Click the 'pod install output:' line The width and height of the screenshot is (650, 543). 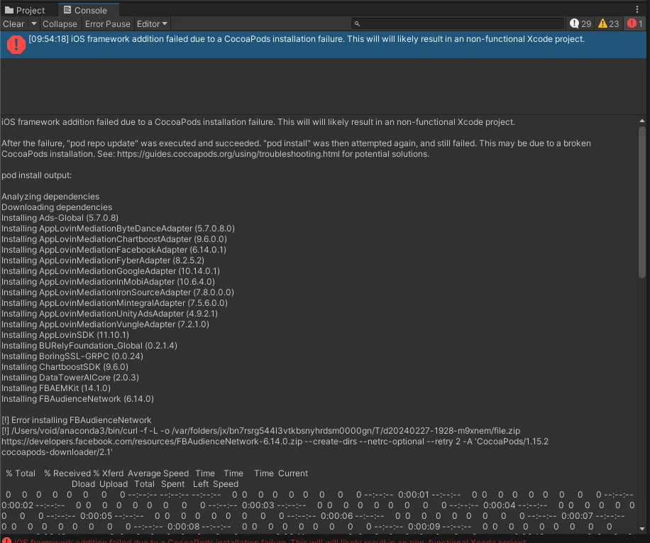tap(36, 175)
